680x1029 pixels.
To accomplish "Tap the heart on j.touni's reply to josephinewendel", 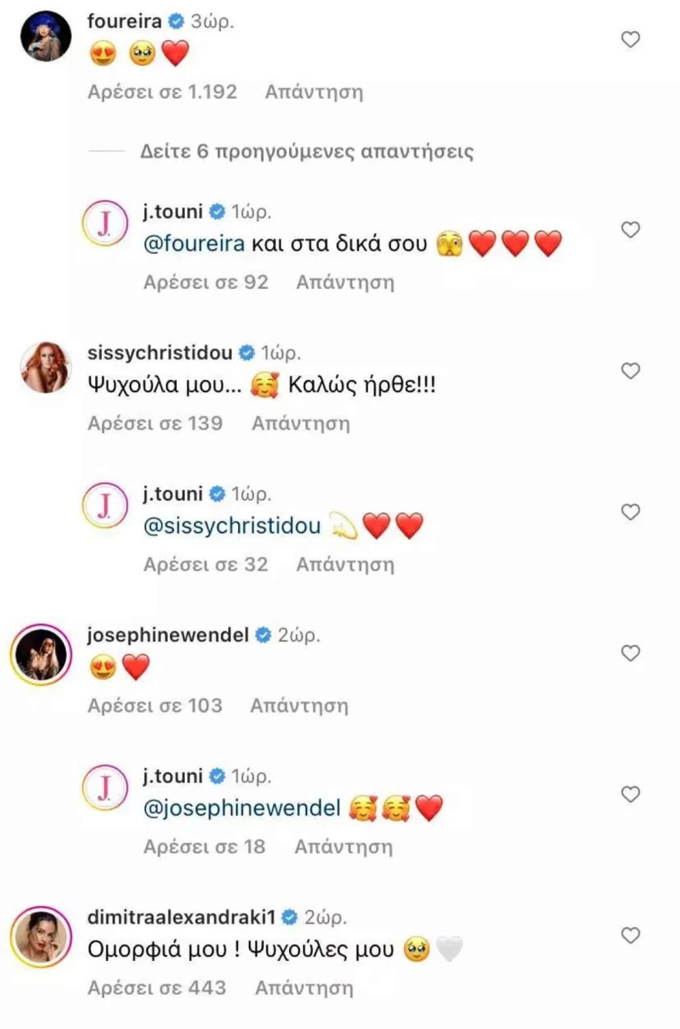I will (631, 794).
